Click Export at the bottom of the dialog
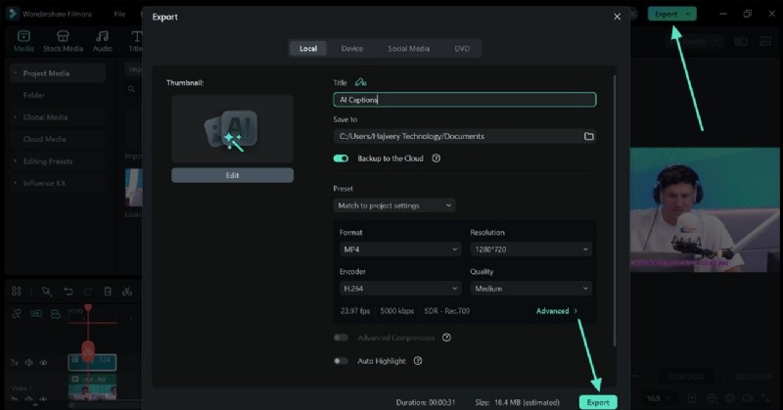This screenshot has height=410, width=783. [x=598, y=402]
